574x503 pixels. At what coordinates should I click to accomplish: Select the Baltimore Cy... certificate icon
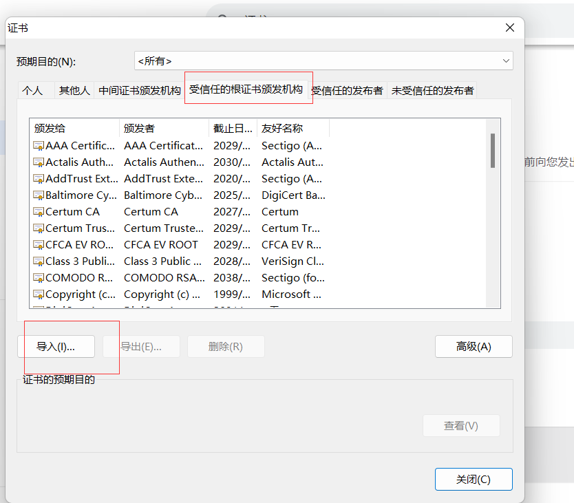(39, 195)
